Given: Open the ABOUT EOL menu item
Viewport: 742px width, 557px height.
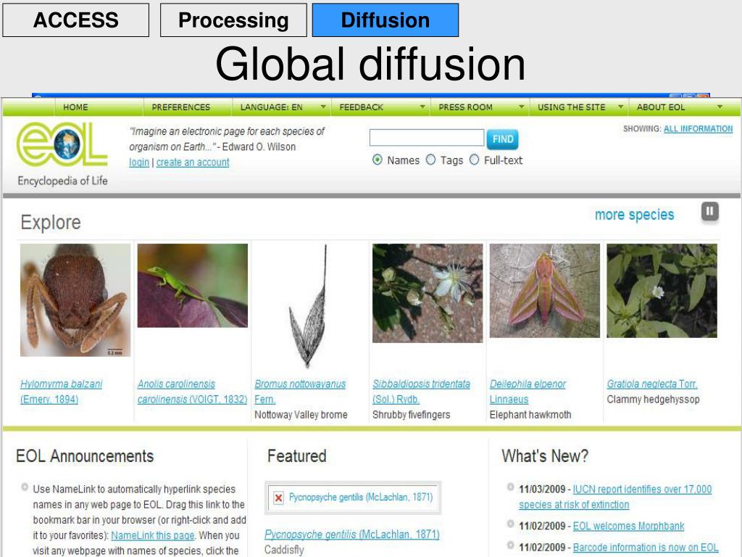Looking at the screenshot, I should click(x=661, y=107).
